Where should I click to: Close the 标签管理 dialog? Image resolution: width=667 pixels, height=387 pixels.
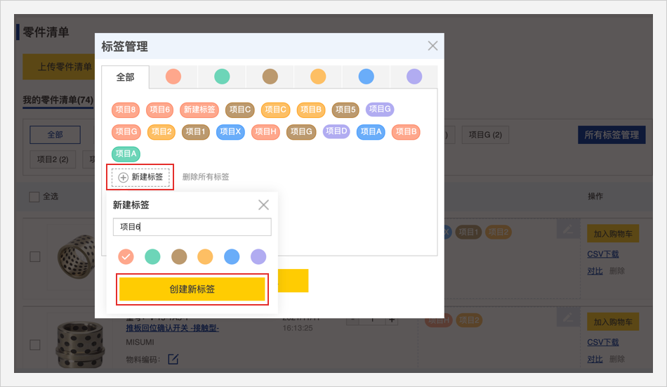432,46
